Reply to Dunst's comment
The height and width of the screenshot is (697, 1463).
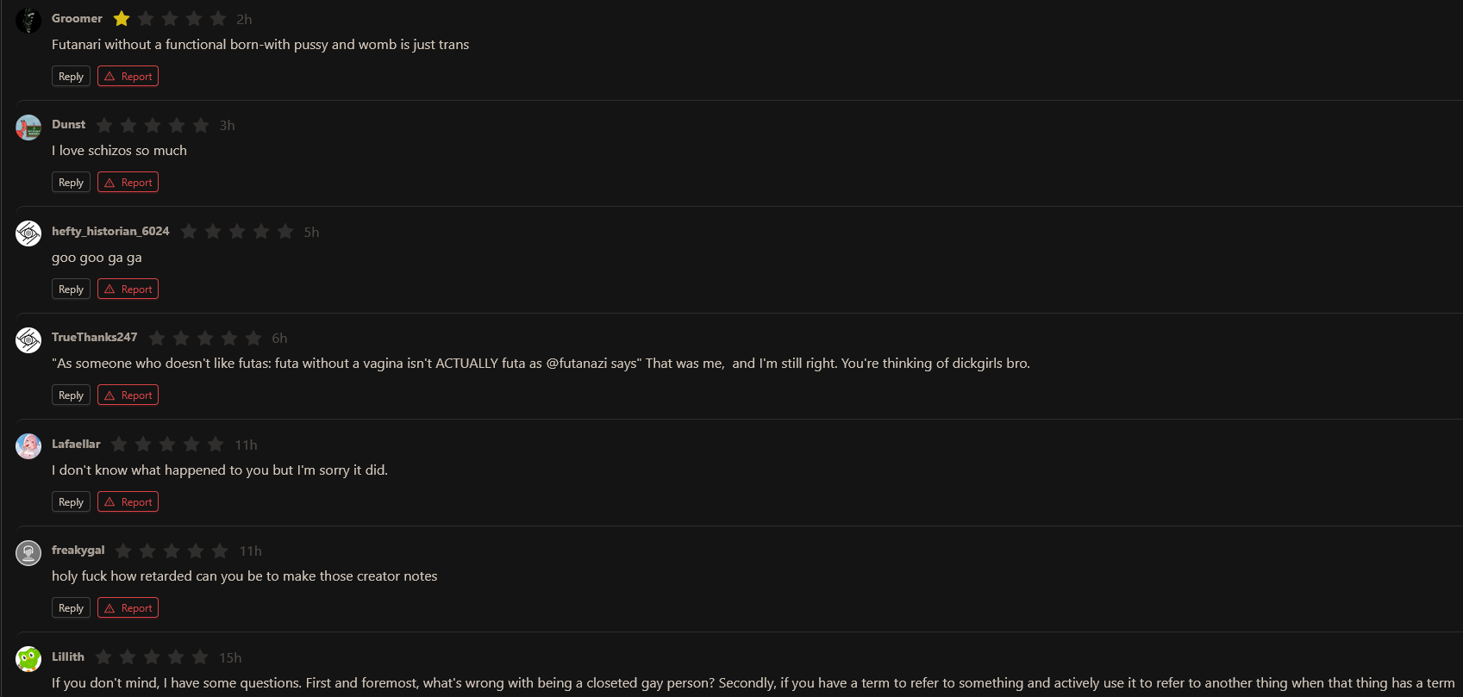point(71,183)
